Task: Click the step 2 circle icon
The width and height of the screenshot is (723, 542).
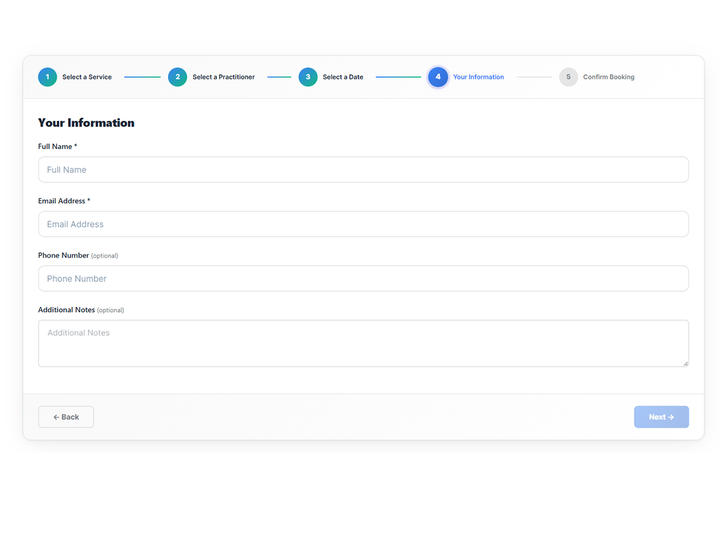Action: tap(178, 77)
